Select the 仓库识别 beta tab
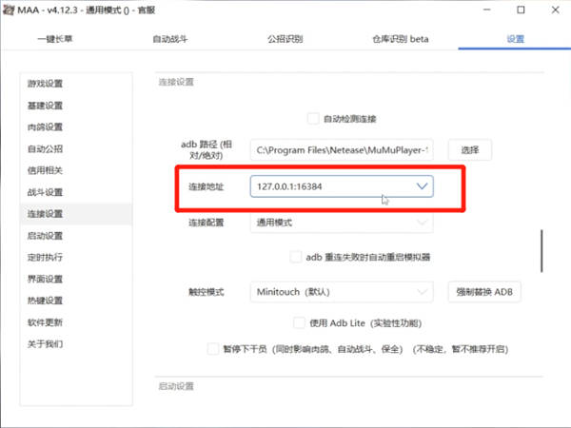The image size is (571, 428). (x=399, y=40)
